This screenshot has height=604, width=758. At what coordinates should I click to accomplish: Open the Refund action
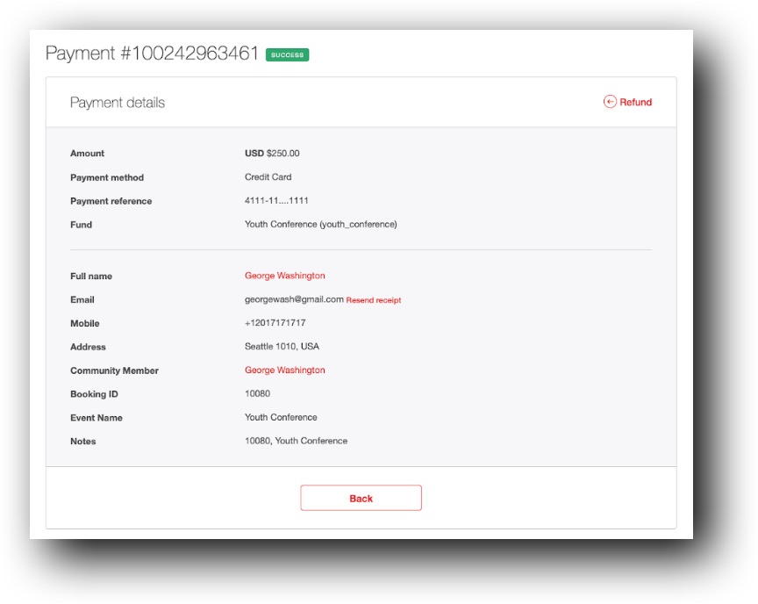[x=636, y=102]
